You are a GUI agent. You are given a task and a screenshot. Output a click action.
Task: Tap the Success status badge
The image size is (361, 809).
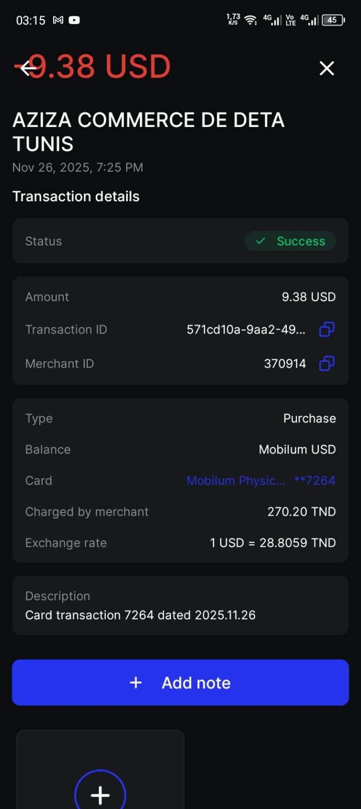pos(290,241)
